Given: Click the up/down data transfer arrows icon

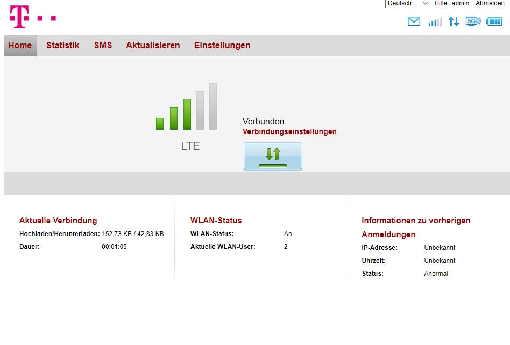Looking at the screenshot, I should tap(454, 22).
